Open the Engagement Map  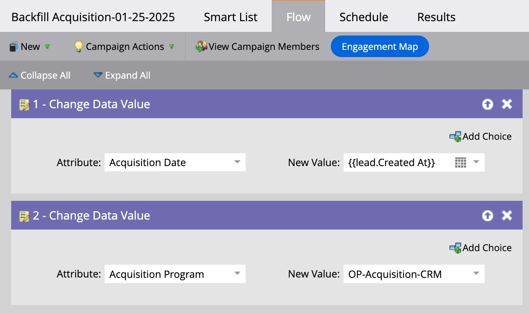pyautogui.click(x=380, y=47)
